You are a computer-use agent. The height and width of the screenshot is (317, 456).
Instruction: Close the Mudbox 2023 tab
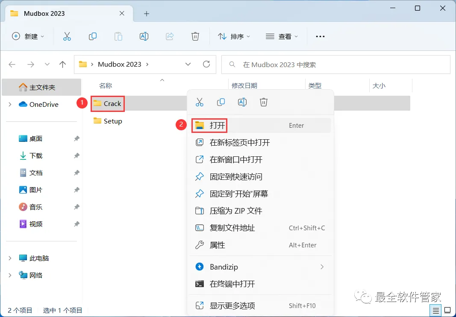(x=122, y=13)
